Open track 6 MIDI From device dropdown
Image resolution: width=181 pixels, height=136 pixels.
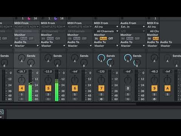coord(80,27)
